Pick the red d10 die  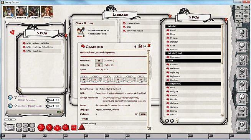click(57, 128)
